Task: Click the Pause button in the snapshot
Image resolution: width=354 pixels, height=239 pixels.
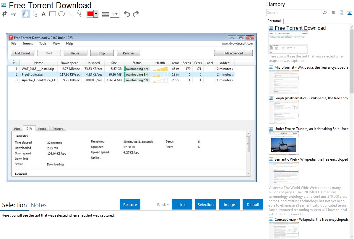Action: coord(75,53)
